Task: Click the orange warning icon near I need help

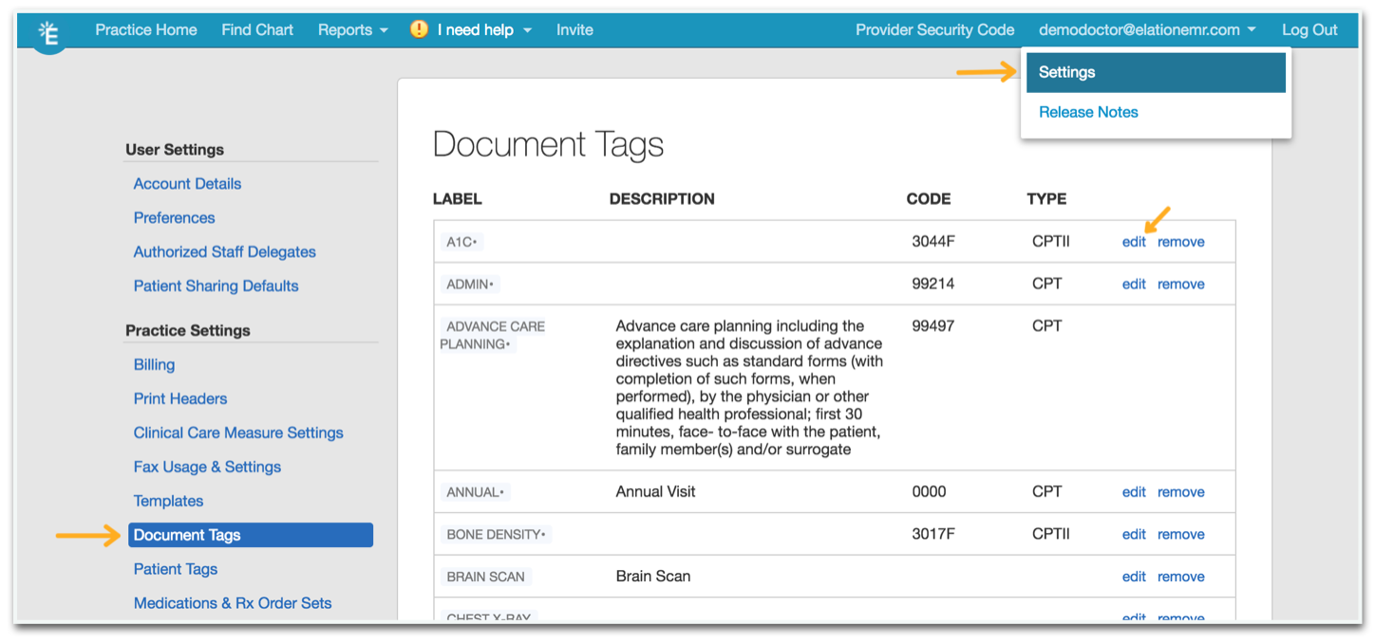Action: [419, 29]
